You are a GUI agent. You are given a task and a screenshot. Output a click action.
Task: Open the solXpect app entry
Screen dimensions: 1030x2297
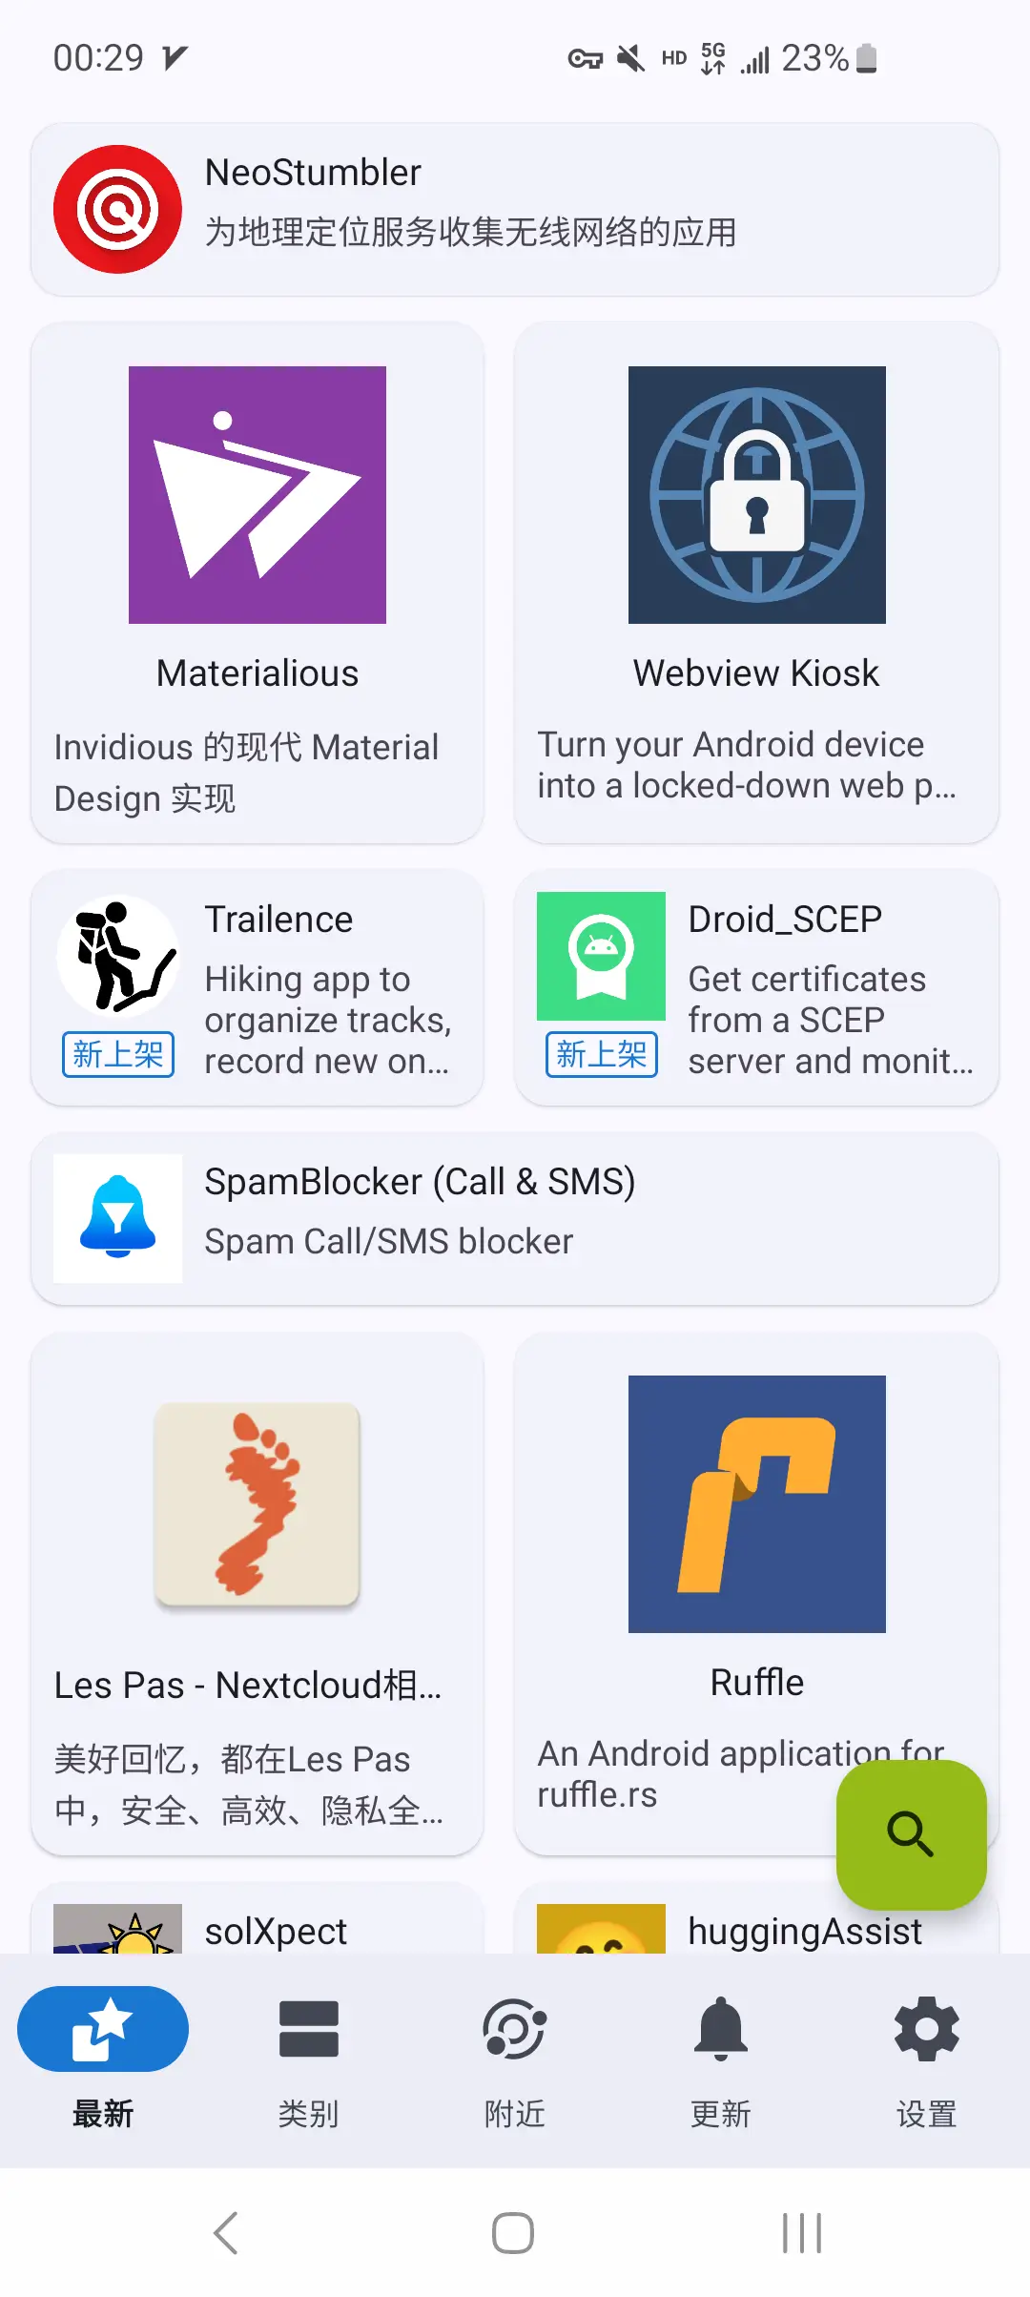pos(276,1931)
